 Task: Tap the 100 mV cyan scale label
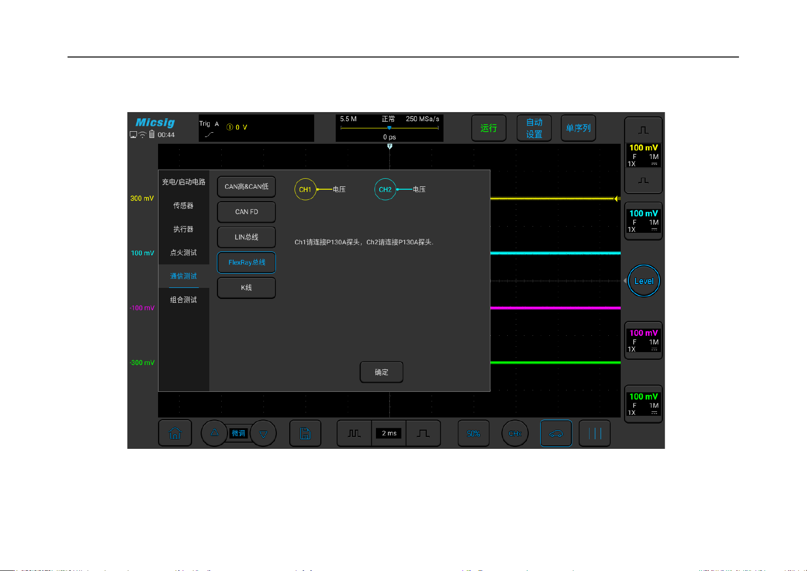pyautogui.click(x=142, y=253)
